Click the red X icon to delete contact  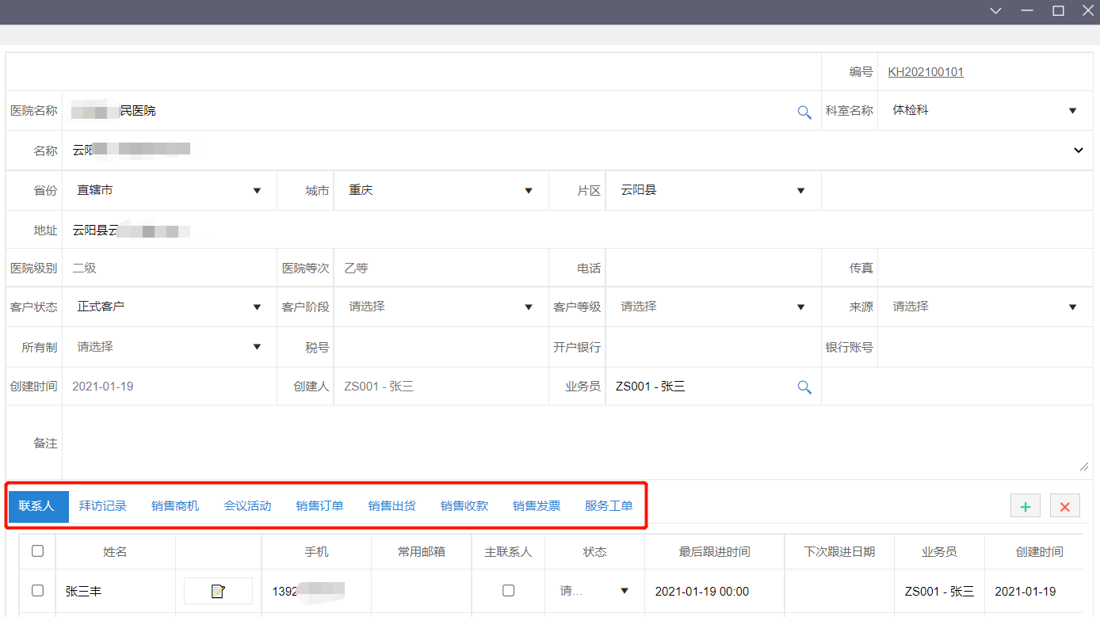click(1064, 505)
